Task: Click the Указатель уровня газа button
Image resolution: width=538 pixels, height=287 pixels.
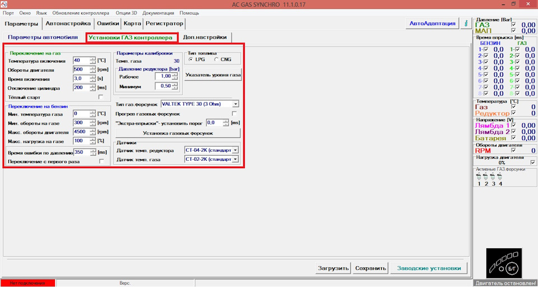Action: 213,75
